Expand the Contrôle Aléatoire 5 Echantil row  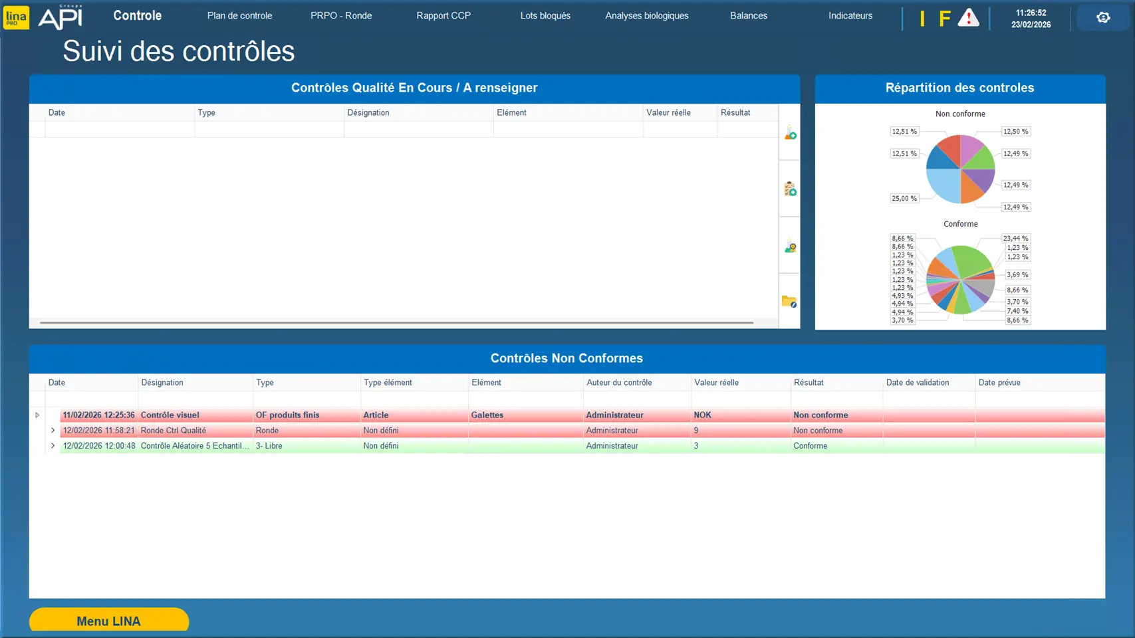pyautogui.click(x=53, y=446)
